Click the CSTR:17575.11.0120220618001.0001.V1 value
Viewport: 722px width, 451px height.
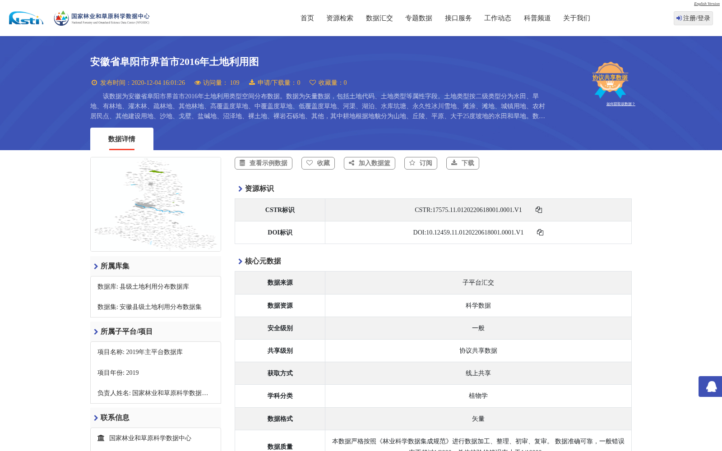pyautogui.click(x=468, y=210)
